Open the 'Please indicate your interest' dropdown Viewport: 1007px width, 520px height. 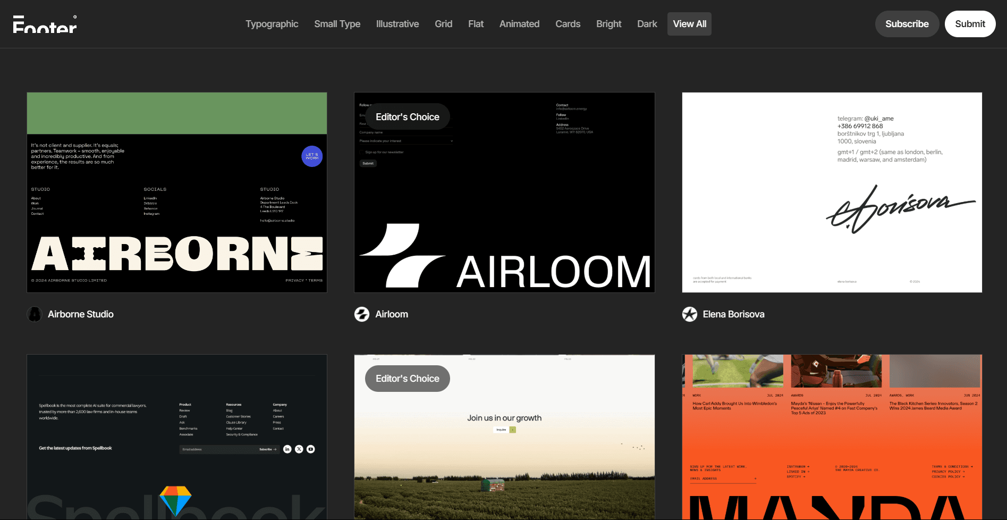405,140
